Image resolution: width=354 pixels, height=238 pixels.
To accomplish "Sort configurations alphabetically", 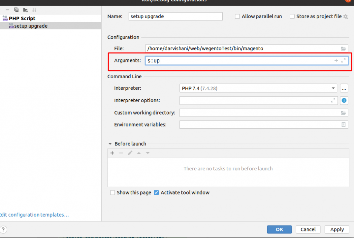I will 34,10.
